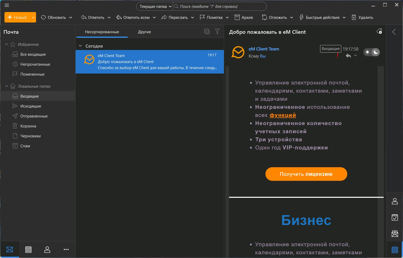
Task: Open reply options dropdown in message header
Action: (x=355, y=55)
